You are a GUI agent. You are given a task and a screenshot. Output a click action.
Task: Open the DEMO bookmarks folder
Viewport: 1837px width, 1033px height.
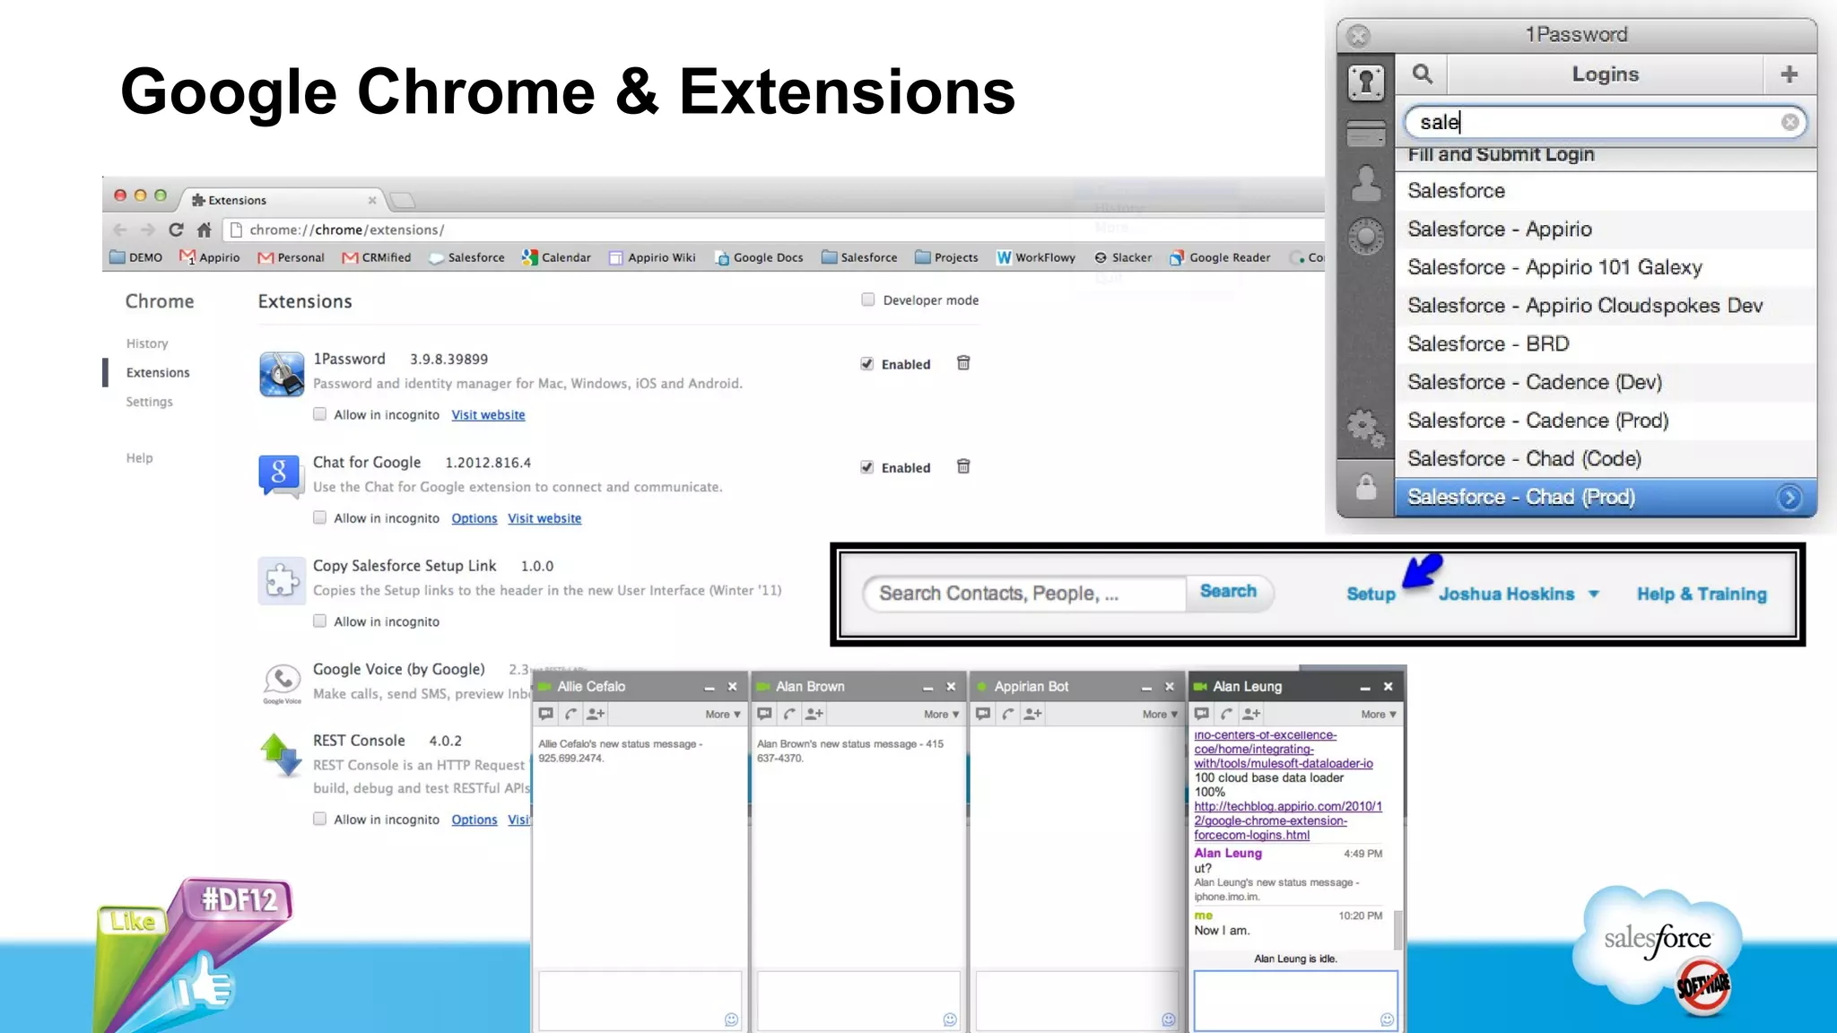pos(136,257)
